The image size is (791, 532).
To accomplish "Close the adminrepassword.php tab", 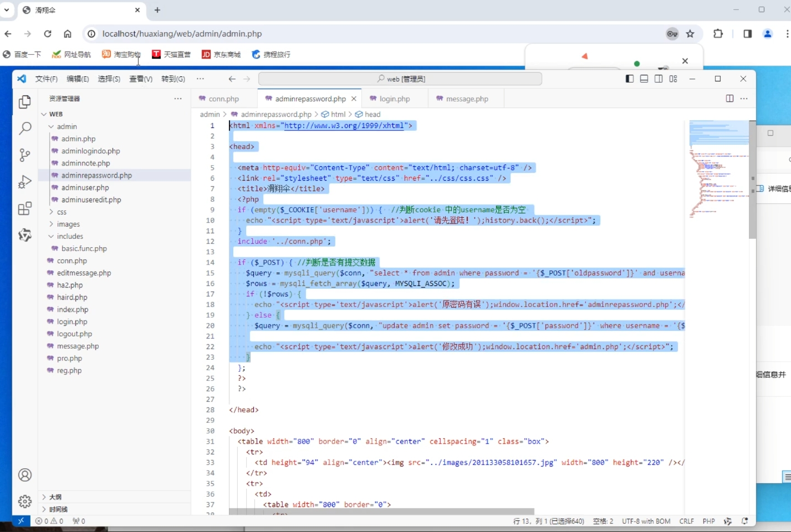I will pyautogui.click(x=354, y=99).
